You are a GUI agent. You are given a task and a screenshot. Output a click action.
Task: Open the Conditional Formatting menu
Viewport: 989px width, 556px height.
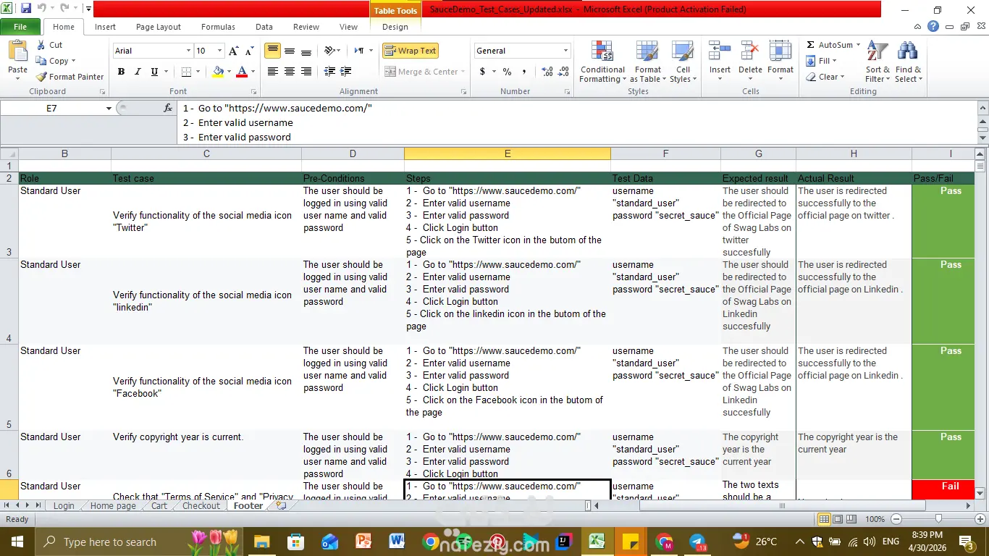602,62
